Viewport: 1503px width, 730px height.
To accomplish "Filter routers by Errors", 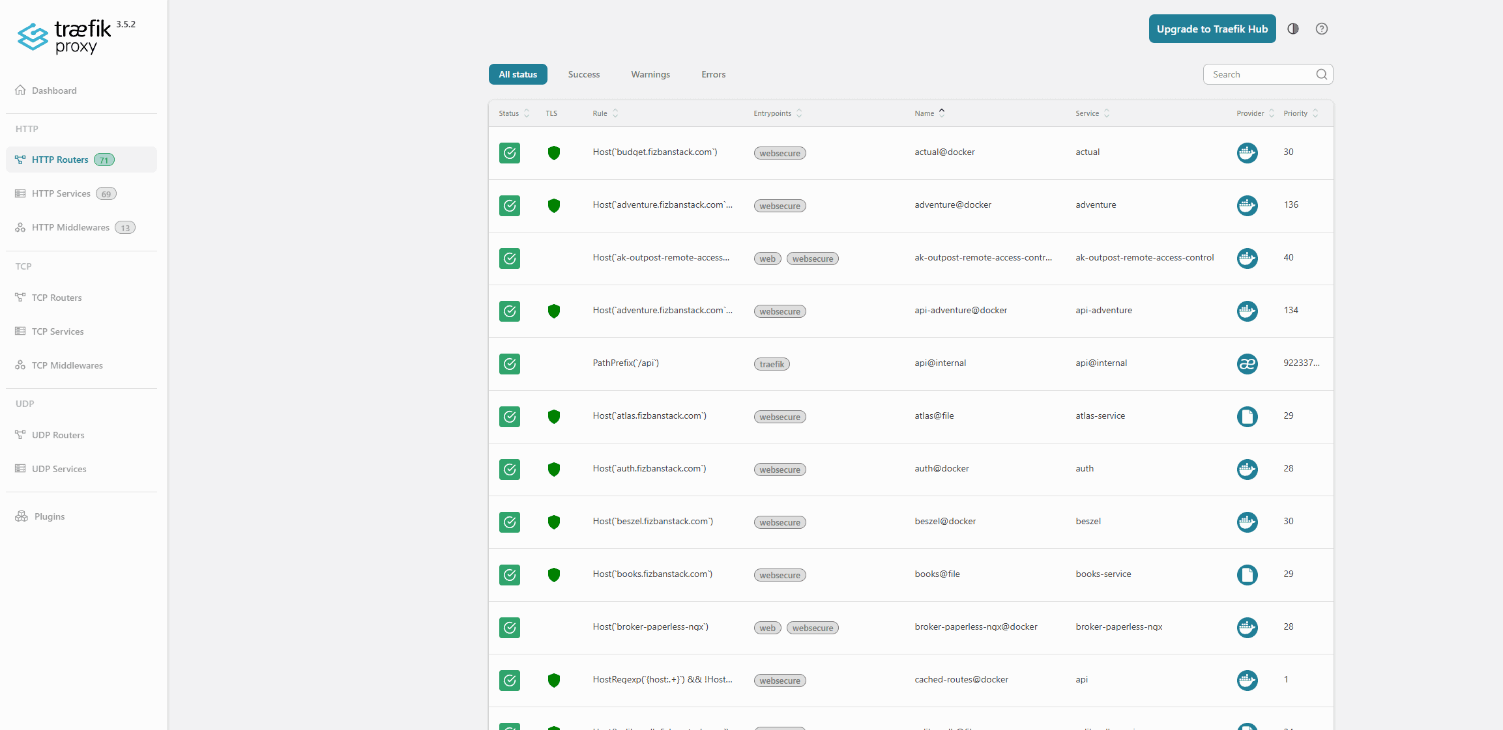I will pyautogui.click(x=714, y=74).
